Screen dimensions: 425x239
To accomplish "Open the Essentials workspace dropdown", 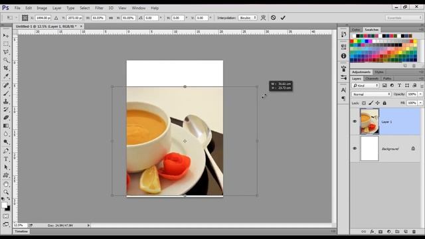I will pos(404,18).
